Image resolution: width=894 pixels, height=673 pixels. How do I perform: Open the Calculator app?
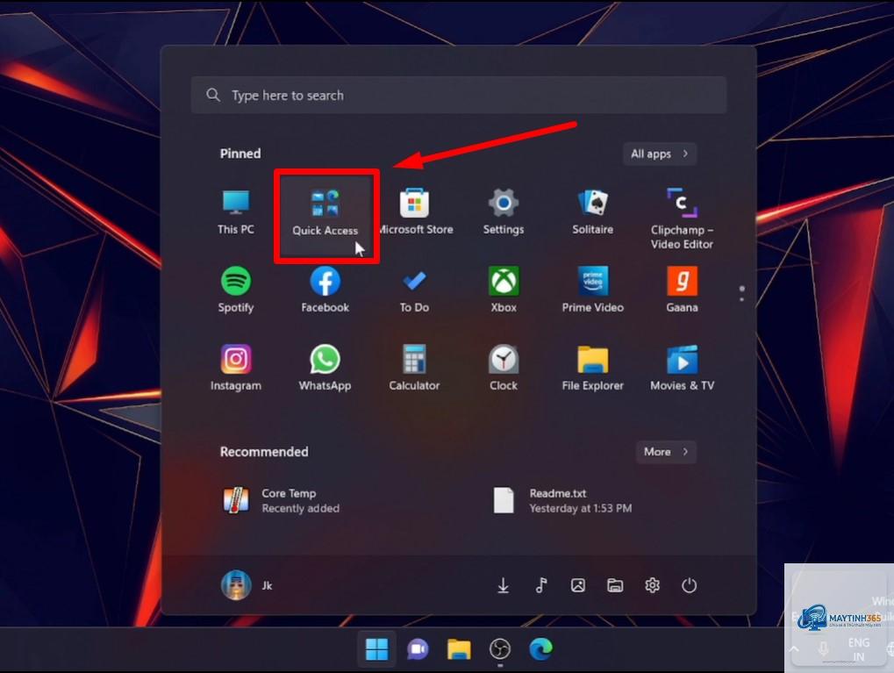414,369
